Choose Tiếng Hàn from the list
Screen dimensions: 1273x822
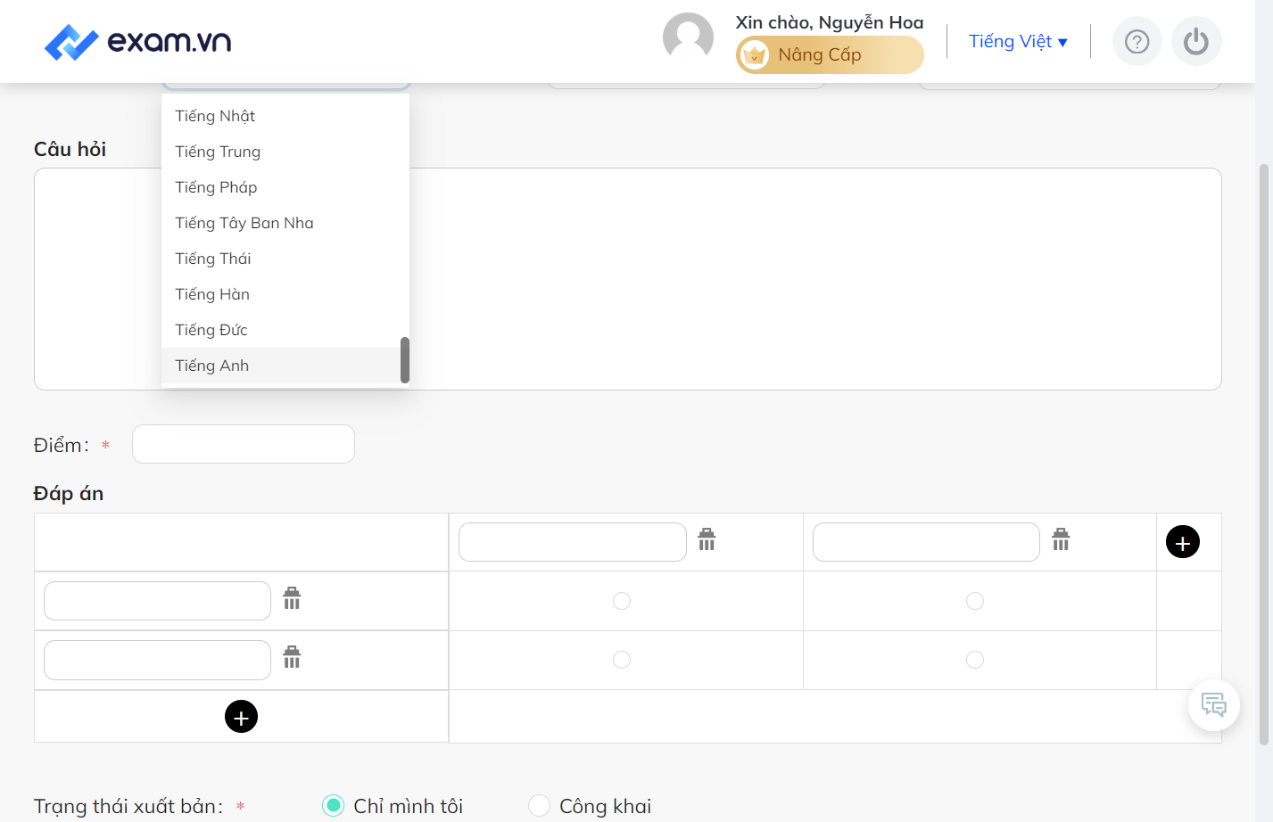(x=285, y=294)
